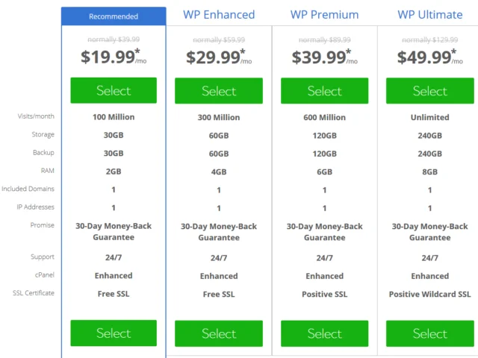This screenshot has height=358, width=478.
Task: Open the WP Premium plan heading
Action: click(324, 15)
